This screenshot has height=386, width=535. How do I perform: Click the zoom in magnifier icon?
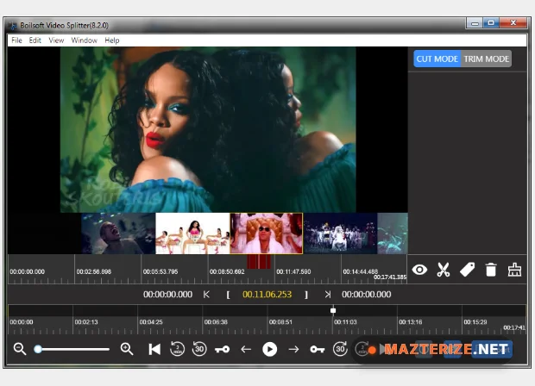pos(127,349)
